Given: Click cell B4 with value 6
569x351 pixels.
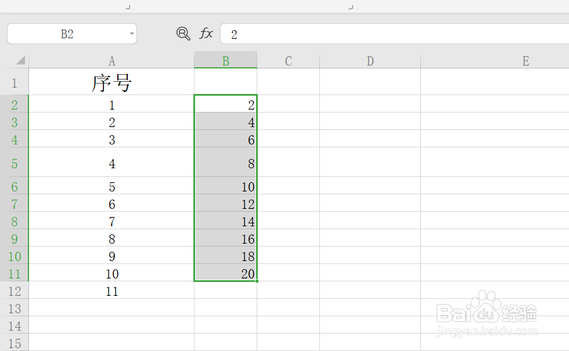Looking at the screenshot, I should tap(226, 139).
